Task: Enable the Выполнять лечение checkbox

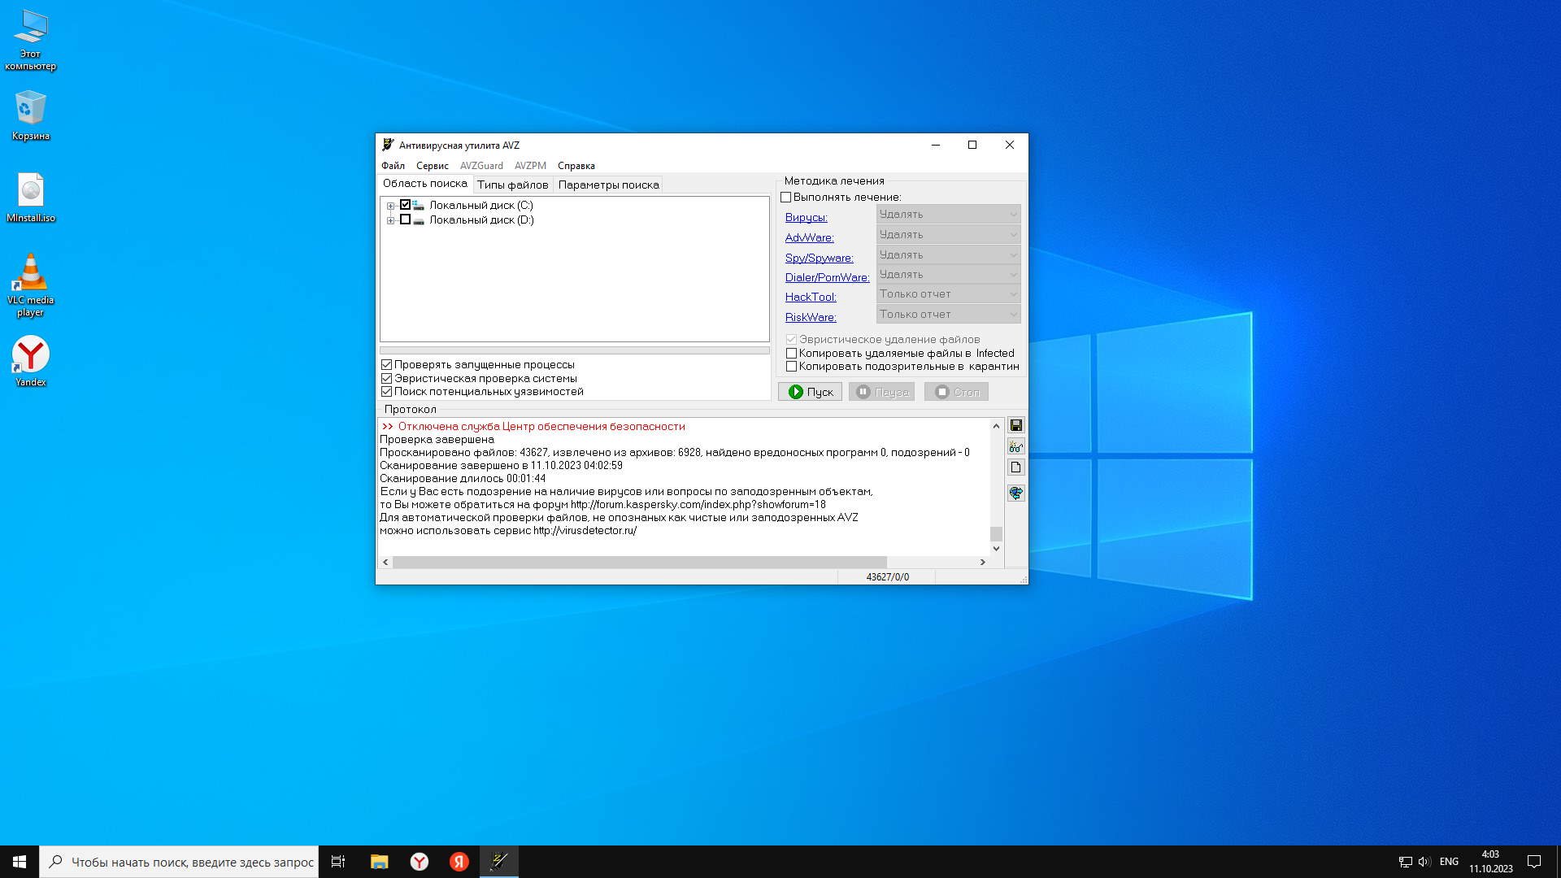Action: point(786,197)
